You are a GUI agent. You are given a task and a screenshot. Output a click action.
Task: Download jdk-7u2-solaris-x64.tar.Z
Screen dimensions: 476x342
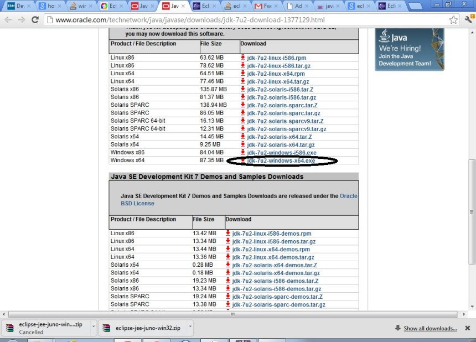[x=280, y=137]
